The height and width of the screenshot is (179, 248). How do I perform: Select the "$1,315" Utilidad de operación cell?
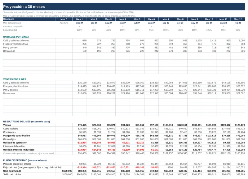[x=152, y=143]
